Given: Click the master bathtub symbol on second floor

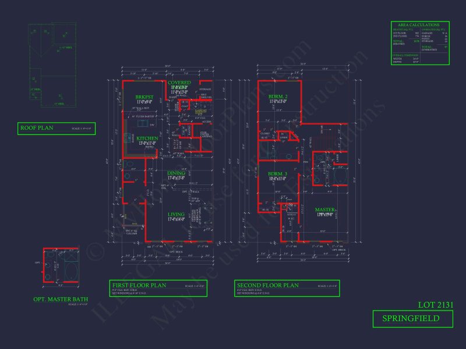Looking at the screenshot, I should coord(341,176).
